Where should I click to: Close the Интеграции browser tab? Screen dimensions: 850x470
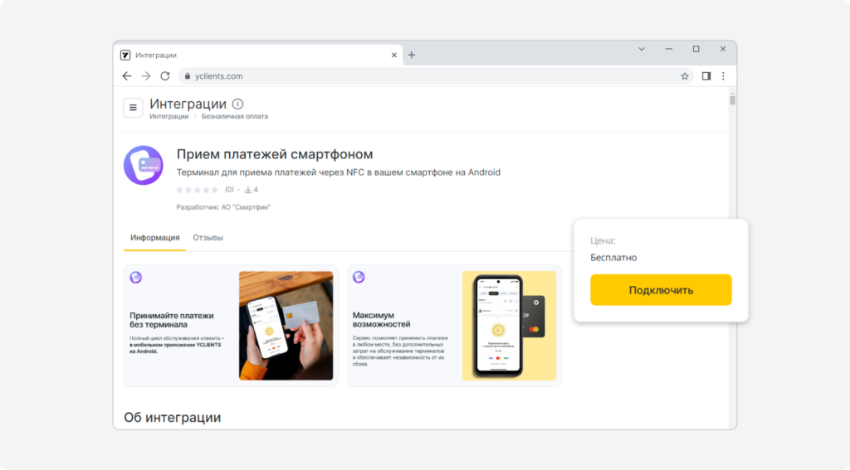tap(394, 56)
